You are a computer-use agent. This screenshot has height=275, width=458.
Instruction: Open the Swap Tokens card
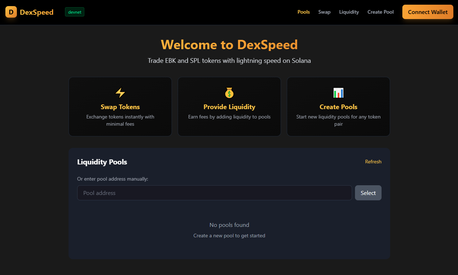coord(120,106)
